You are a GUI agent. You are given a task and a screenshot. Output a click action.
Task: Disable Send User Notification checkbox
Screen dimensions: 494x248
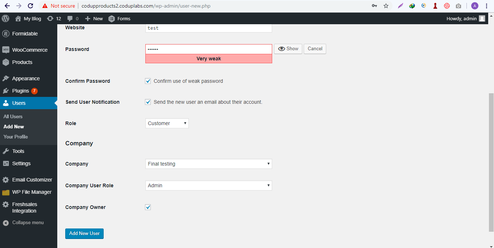coord(148,102)
